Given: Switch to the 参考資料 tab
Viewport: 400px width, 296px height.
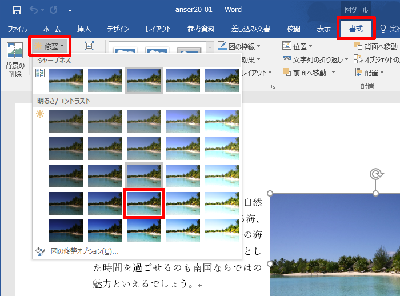Looking at the screenshot, I should tap(201, 29).
